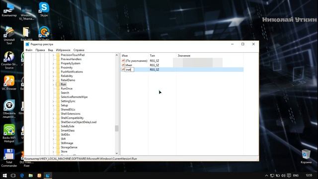Select the Search key
This screenshot has height=179, width=318.
[x=65, y=93]
